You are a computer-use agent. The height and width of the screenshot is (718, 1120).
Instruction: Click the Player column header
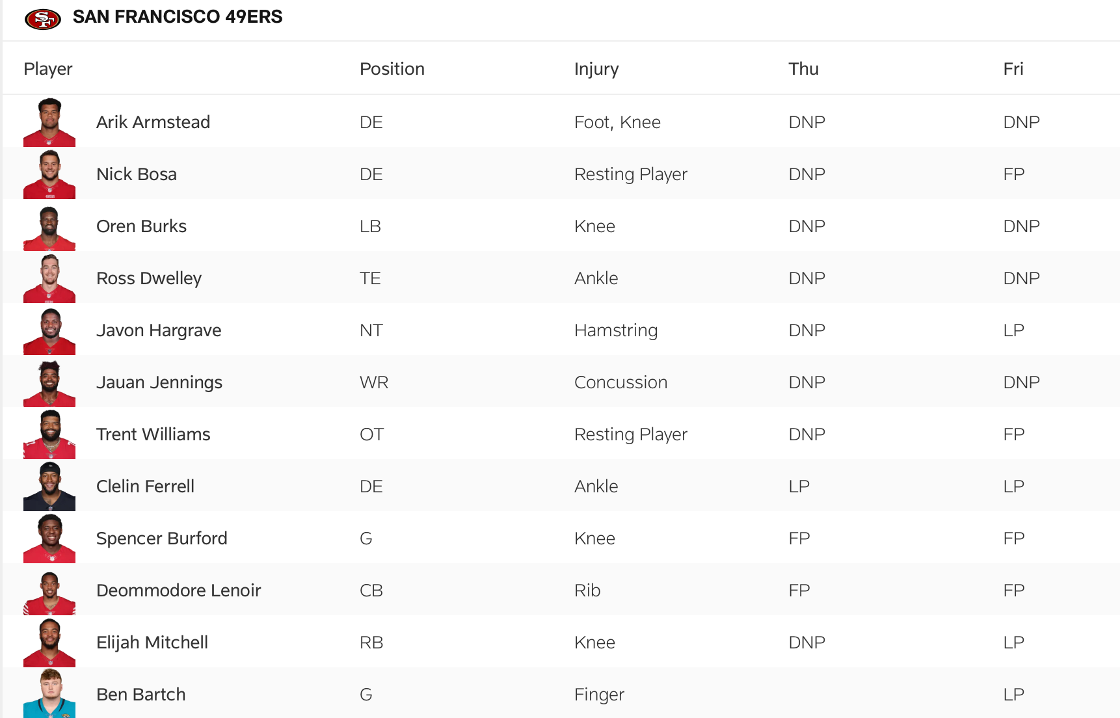[47, 68]
